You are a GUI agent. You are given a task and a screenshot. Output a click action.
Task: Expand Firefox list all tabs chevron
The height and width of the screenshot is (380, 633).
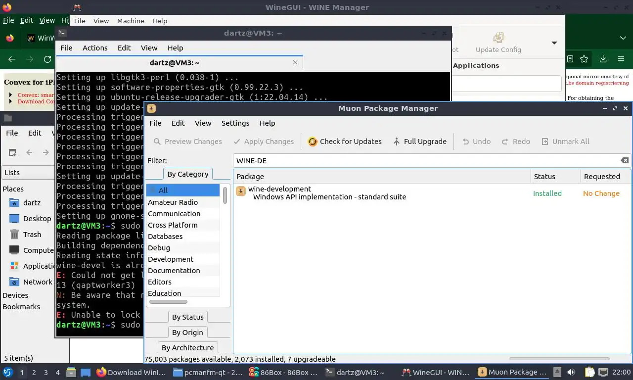pyautogui.click(x=623, y=38)
